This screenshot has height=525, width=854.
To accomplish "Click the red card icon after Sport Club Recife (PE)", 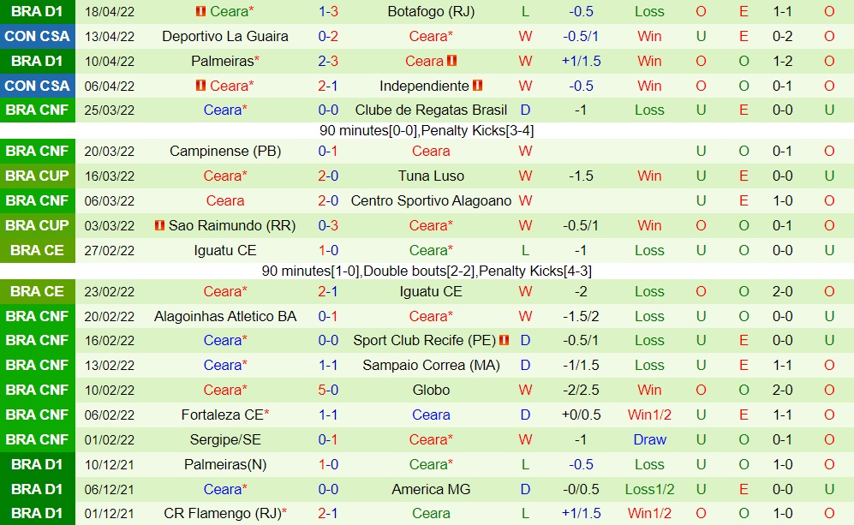I will point(504,340).
